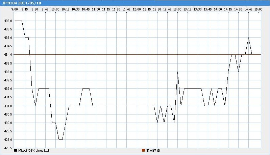The image size is (270, 155).
Task: Click the 431.5 price axis label
Action: tap(8, 97)
